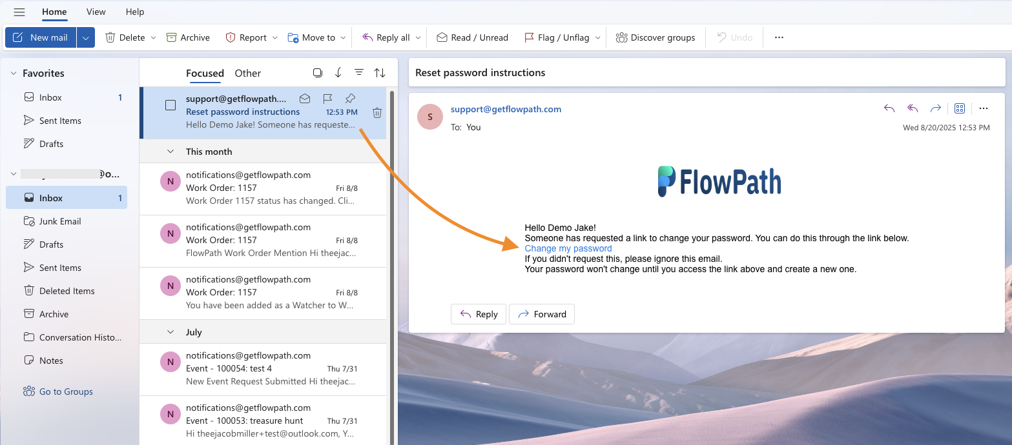The image size is (1012, 445).
Task: Open the sort order icon
Action: [380, 73]
